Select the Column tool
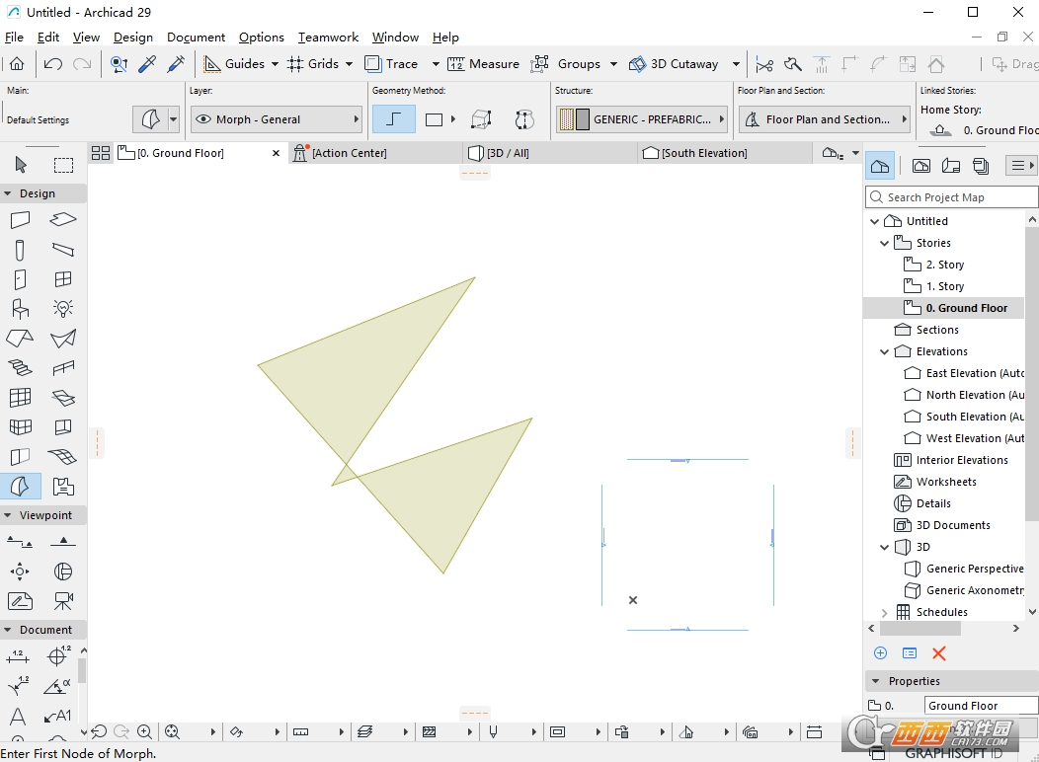 (x=20, y=251)
